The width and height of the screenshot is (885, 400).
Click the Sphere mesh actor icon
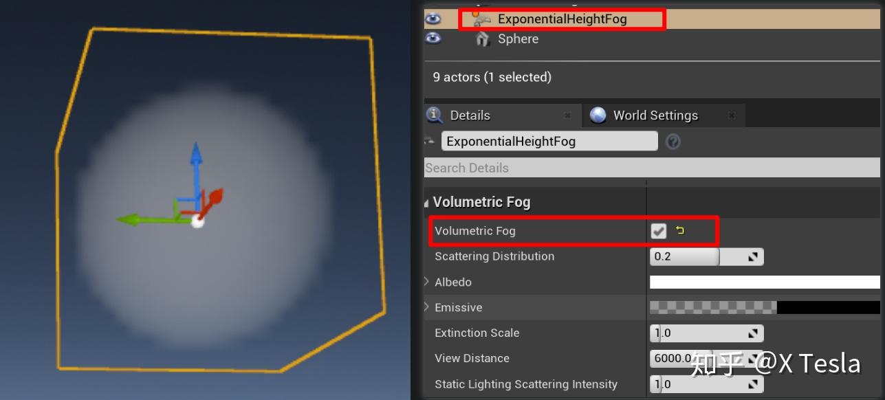pos(483,39)
